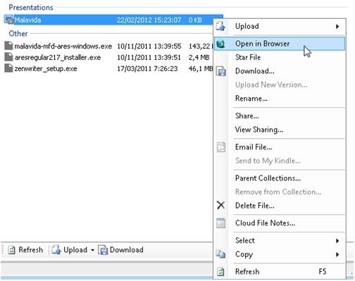Image resolution: width=355 pixels, height=281 pixels.
Task: Choose Share... from the context menu
Action: [x=280, y=116]
